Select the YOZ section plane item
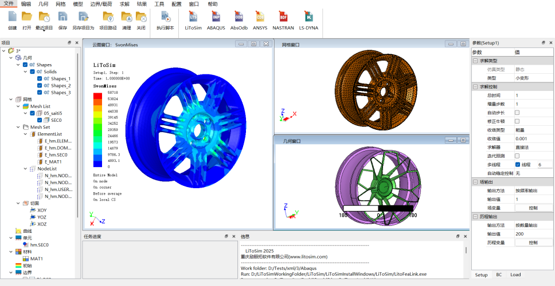555x286 pixels. [x=42, y=217]
